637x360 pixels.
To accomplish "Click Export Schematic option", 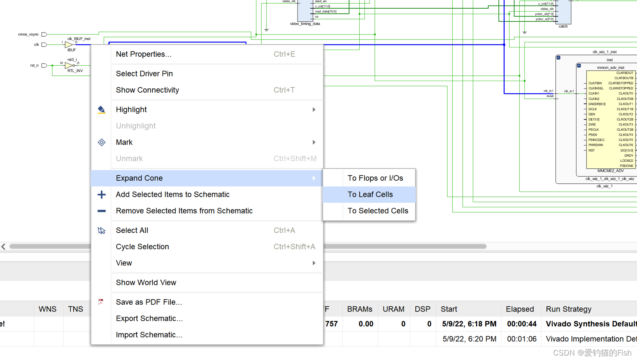I will coord(149,318).
